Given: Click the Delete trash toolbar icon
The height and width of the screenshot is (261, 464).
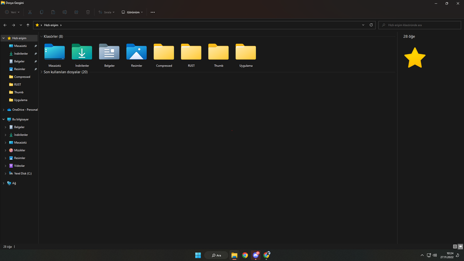Looking at the screenshot, I should (88, 12).
